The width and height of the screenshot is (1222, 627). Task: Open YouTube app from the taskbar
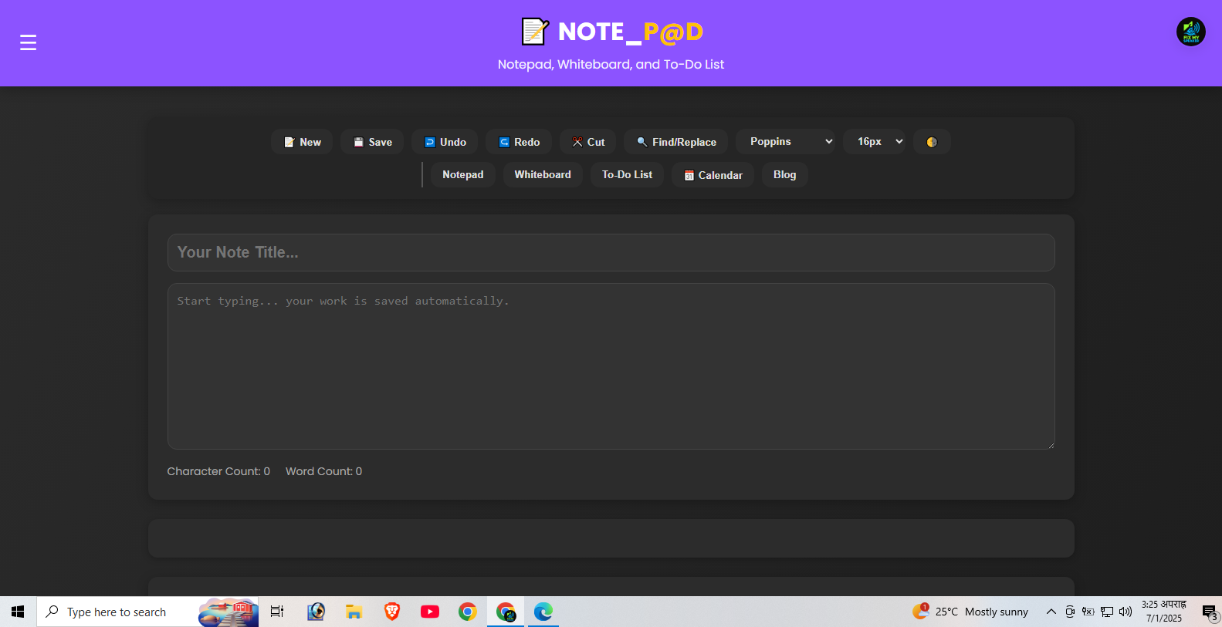(x=430, y=612)
